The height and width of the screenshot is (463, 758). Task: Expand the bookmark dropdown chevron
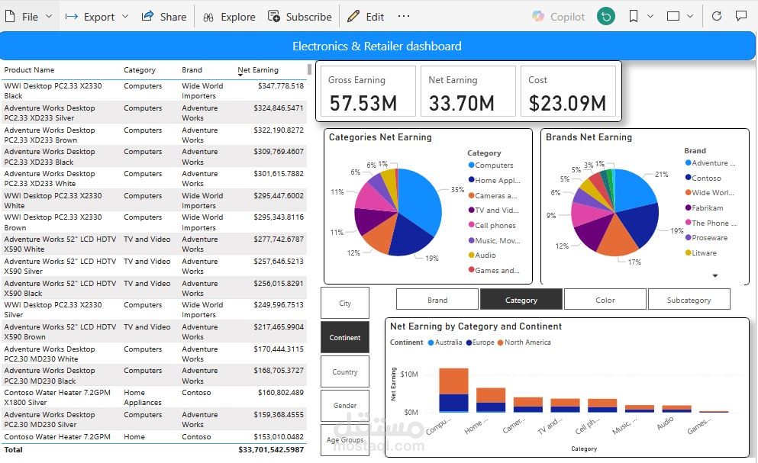coord(650,17)
